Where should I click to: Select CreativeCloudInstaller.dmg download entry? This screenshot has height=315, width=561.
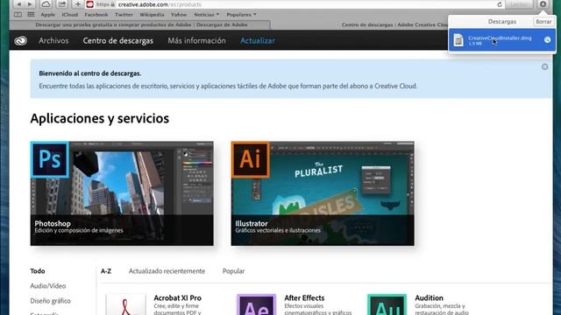click(502, 40)
